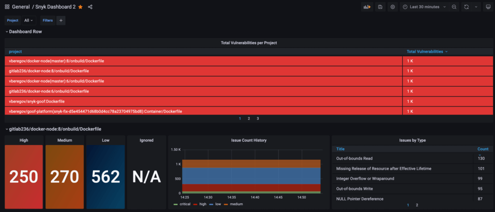Select page 1 of Total Vulnerabilities table
495x212 pixels.
(240, 119)
